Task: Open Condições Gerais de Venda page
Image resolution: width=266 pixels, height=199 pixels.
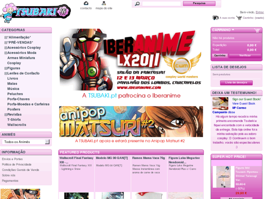Action: (20, 170)
